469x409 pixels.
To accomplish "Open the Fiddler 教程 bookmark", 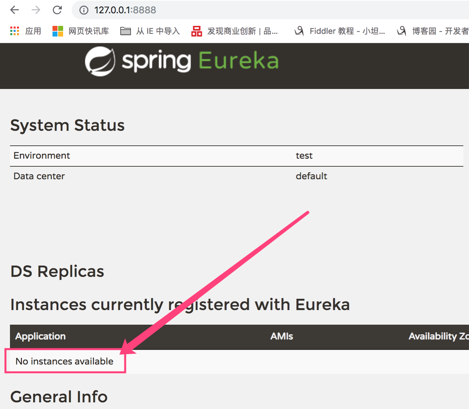I will click(340, 31).
